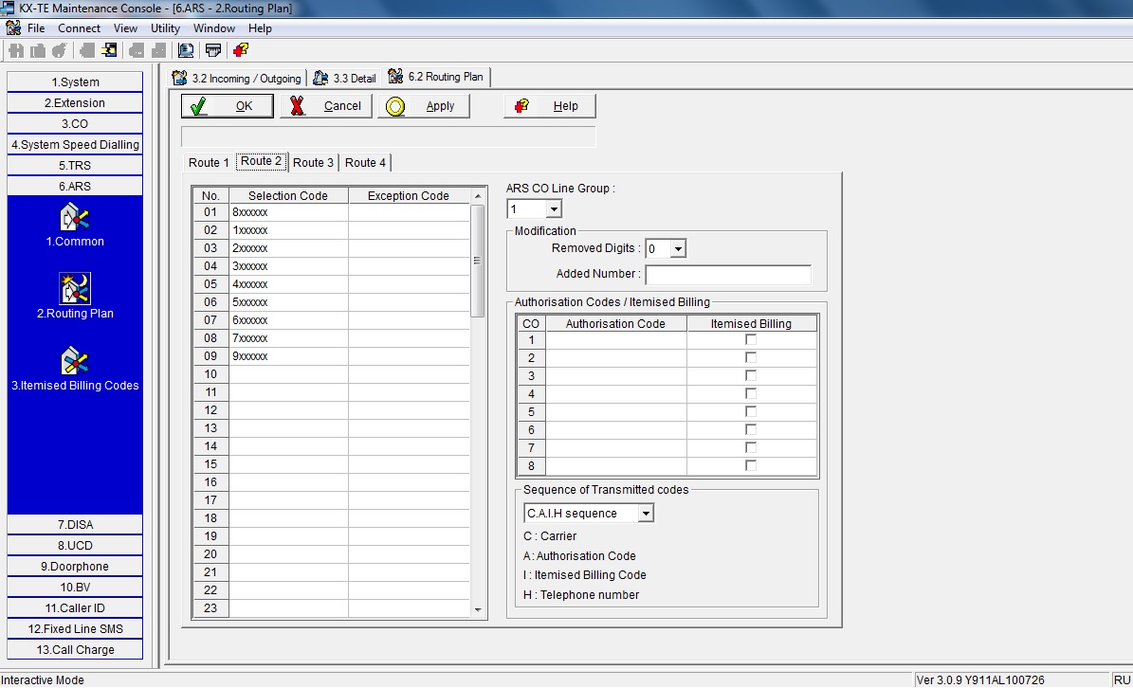
Task: Tick Itemised Billing checkbox for CO 7
Action: 751,447
